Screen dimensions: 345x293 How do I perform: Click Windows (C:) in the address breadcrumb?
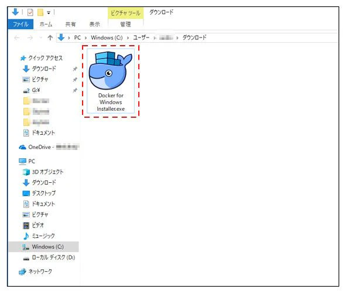(x=107, y=38)
